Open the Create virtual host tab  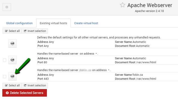[x=86, y=23]
